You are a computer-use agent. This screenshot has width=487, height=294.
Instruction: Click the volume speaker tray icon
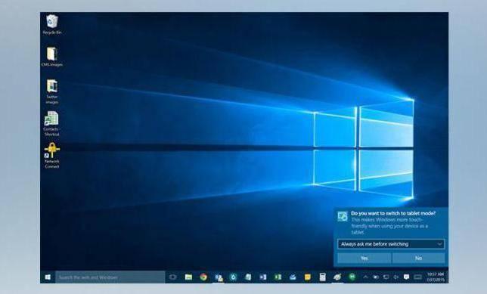click(x=395, y=277)
